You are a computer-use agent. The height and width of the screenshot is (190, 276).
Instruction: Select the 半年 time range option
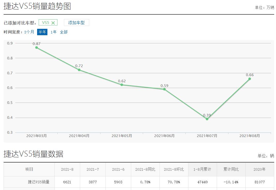[x=42, y=32]
